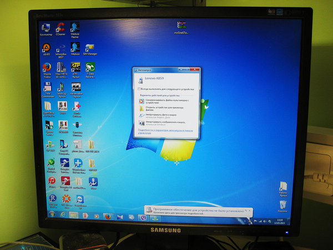
Task: Open the 7-Data Recovery shortcut
Action: pos(90,70)
